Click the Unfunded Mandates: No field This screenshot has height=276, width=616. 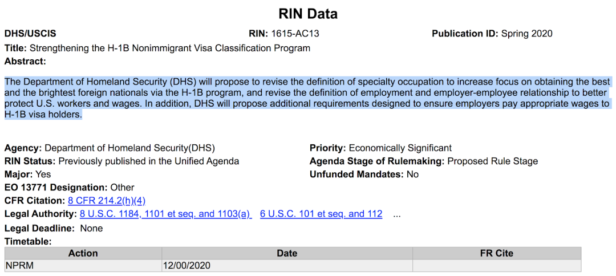[364, 174]
